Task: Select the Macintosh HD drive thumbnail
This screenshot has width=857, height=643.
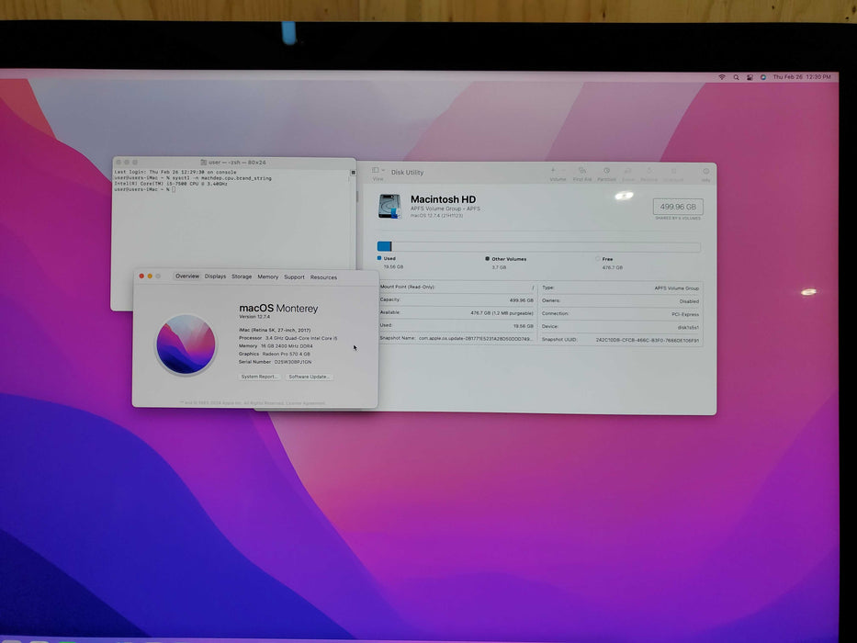Action: (389, 205)
